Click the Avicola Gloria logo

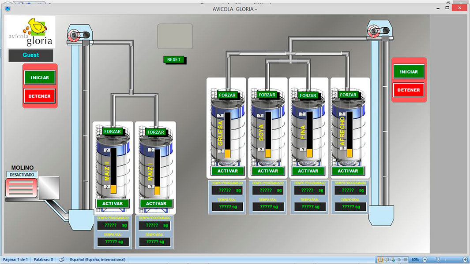click(30, 32)
